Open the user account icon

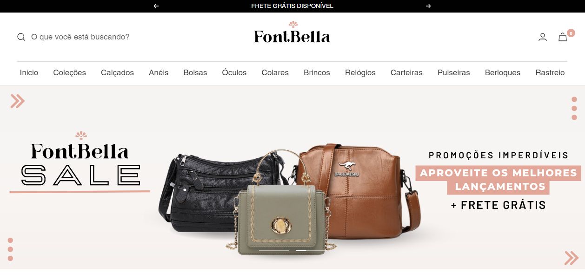(x=543, y=37)
